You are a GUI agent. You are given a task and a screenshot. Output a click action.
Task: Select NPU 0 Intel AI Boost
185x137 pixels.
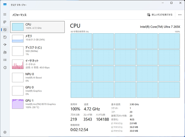[x=37, y=77]
